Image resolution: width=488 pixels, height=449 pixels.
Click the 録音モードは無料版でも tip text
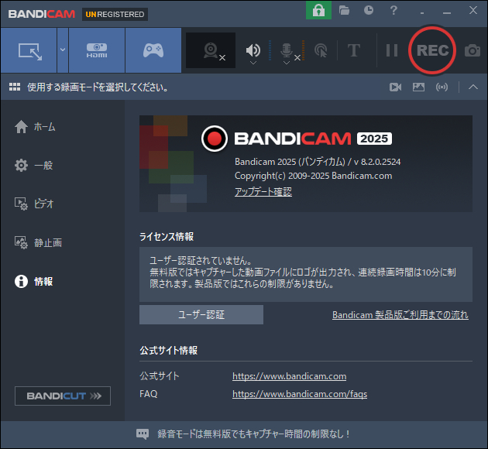253,434
